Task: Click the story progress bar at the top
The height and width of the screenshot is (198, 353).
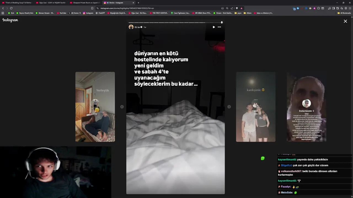Action: pos(175,23)
